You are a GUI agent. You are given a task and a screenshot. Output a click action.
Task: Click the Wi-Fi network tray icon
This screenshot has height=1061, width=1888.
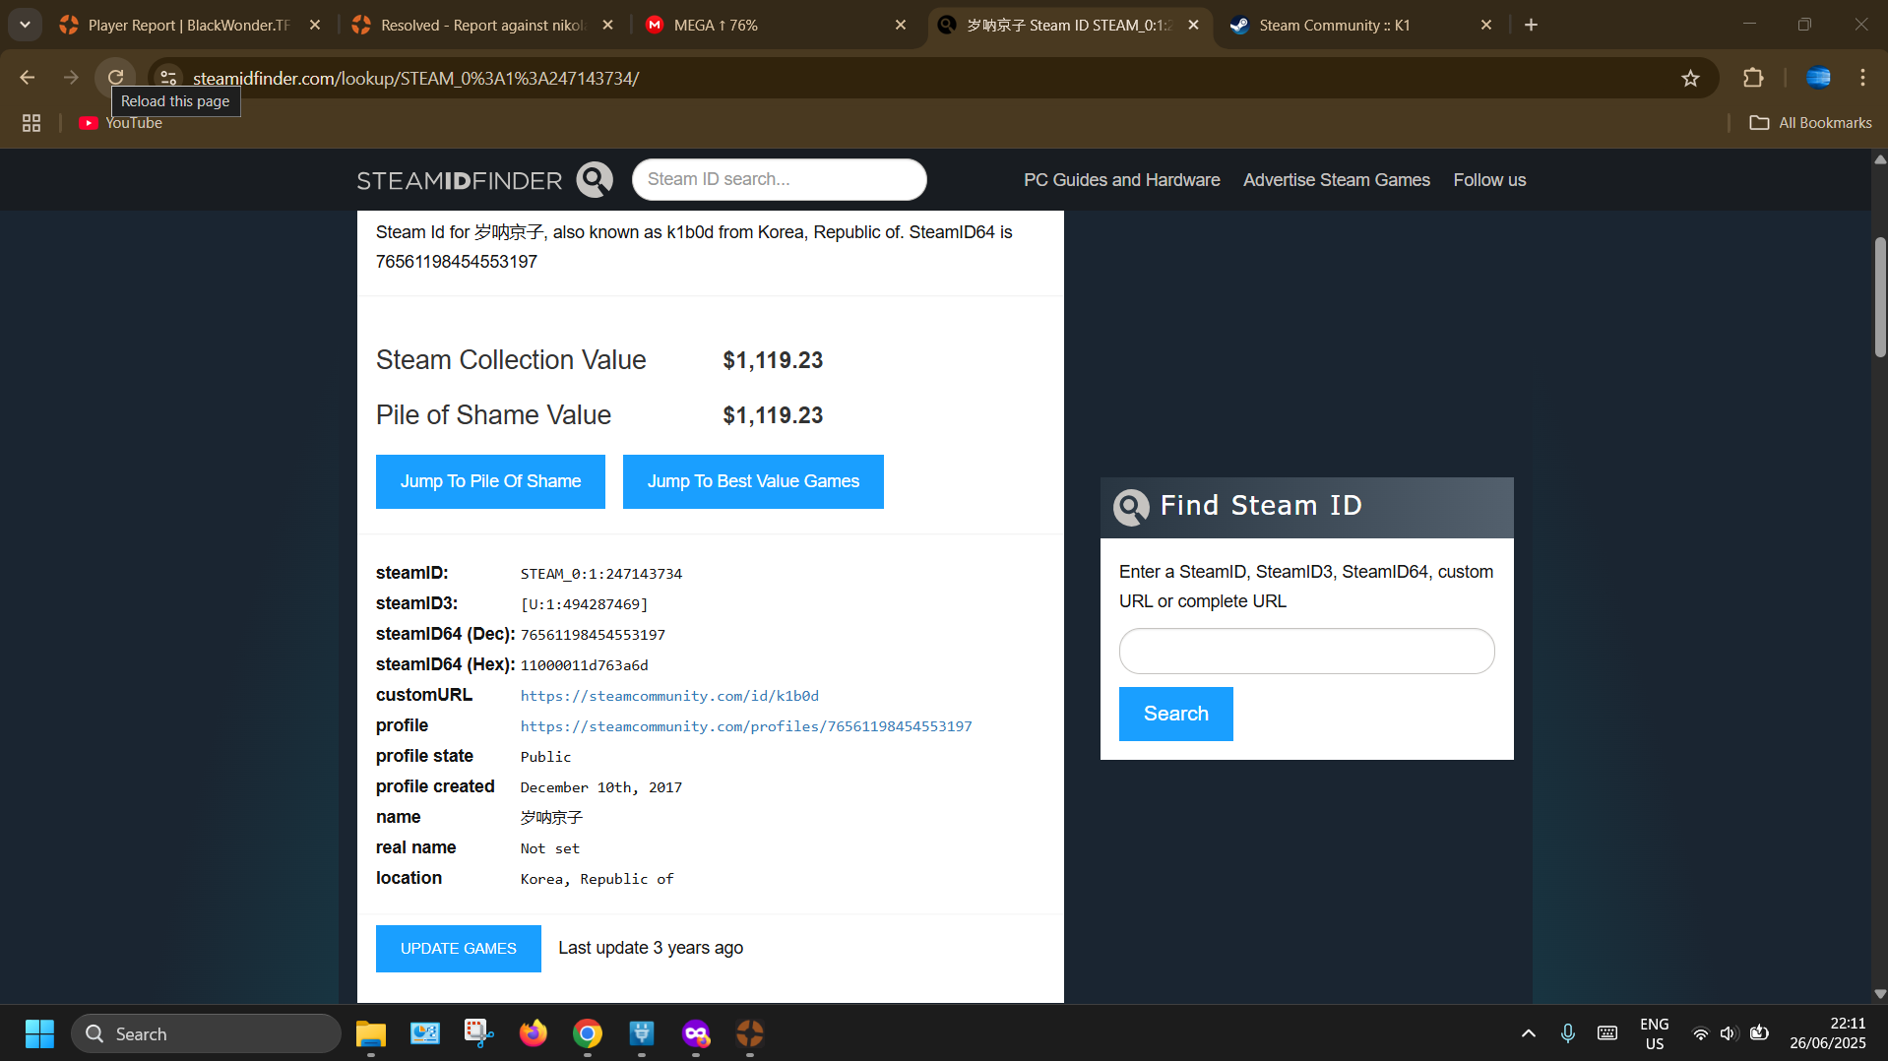tap(1700, 1033)
